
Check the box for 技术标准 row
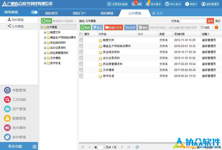click(81, 76)
